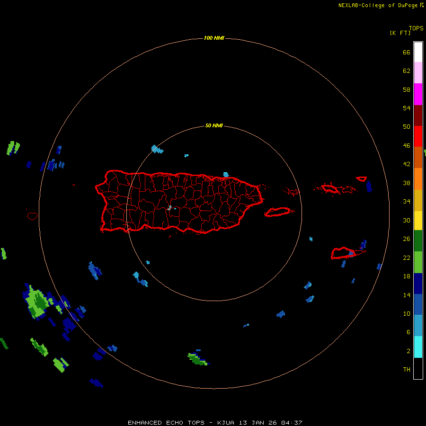Viewport: 426px width, 426px height.
Task: Click the 58 legend value
Action: click(407, 89)
